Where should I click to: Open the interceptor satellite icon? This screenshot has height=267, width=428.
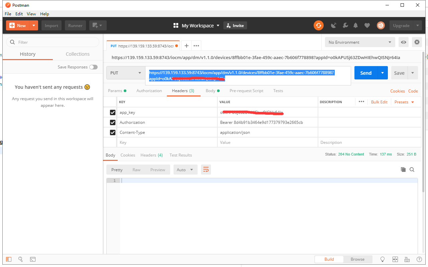tap(334, 25)
